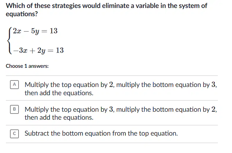The width and height of the screenshot is (232, 153).
Task: Select answer choice B checkbox
Action: 14,109
